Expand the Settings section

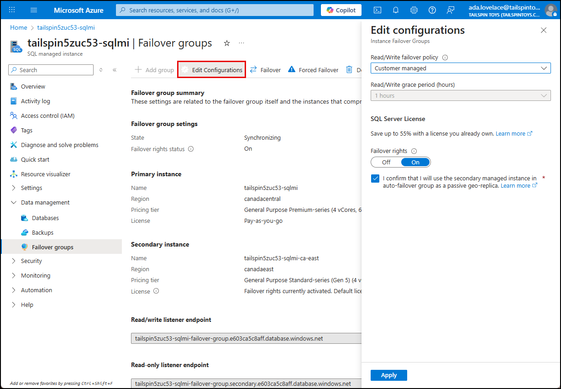(x=31, y=188)
